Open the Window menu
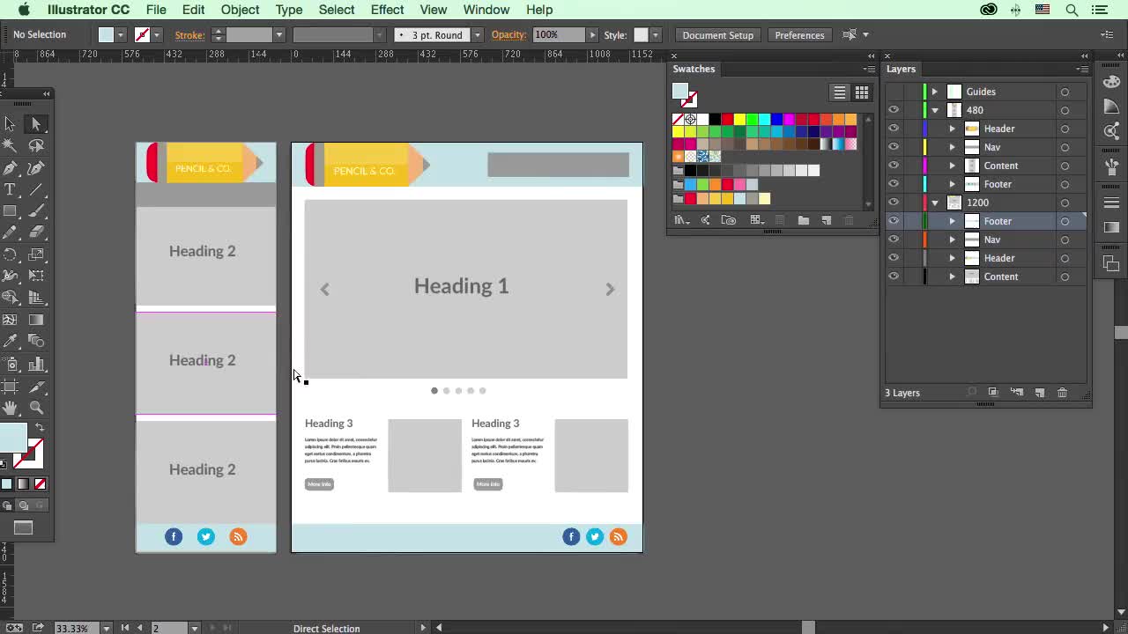This screenshot has width=1128, height=634. point(486,10)
